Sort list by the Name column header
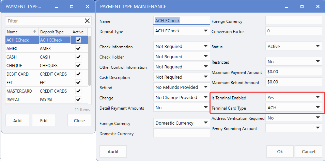Screen dimensions: 325x161 coord(20,32)
